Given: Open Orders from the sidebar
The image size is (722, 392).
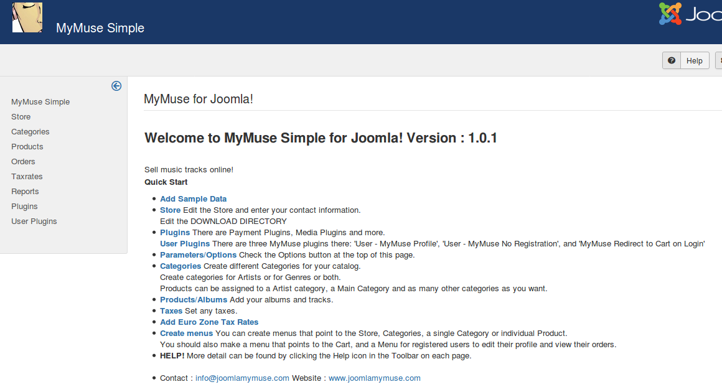Looking at the screenshot, I should (23, 162).
